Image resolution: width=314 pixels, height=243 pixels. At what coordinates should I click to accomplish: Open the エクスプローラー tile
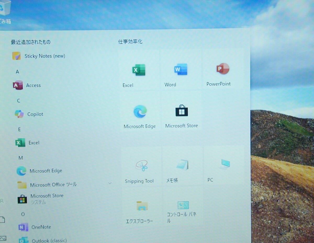click(x=142, y=207)
